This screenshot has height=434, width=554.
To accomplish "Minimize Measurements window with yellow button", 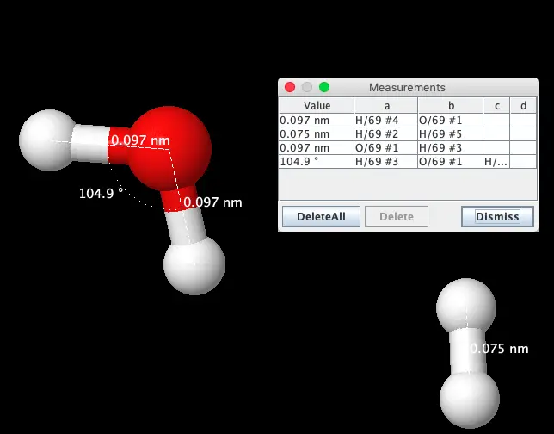I will tap(307, 87).
